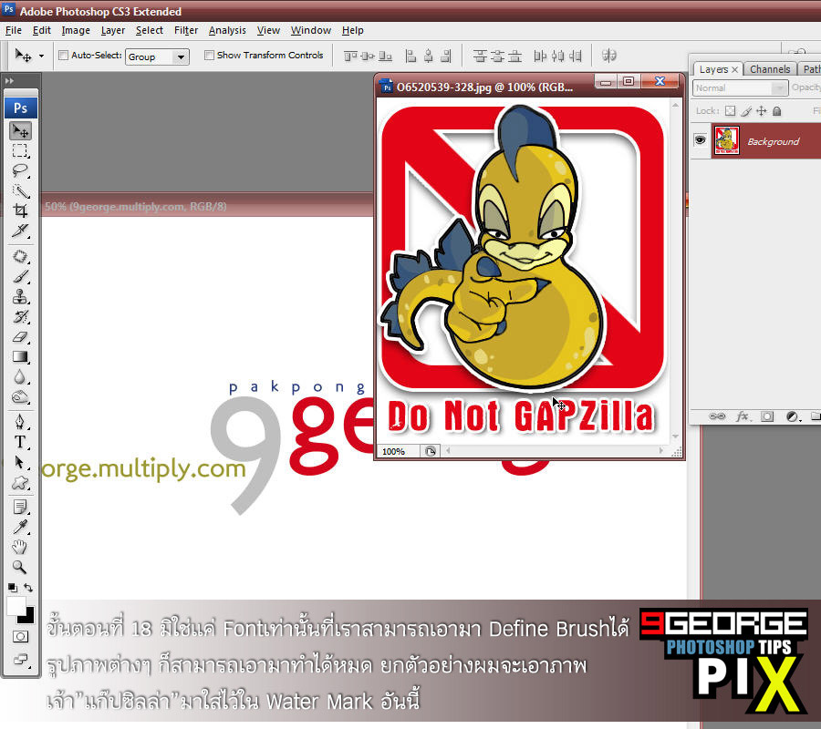The width and height of the screenshot is (821, 729).
Task: Open the layer style fx menu
Action: tap(743, 416)
